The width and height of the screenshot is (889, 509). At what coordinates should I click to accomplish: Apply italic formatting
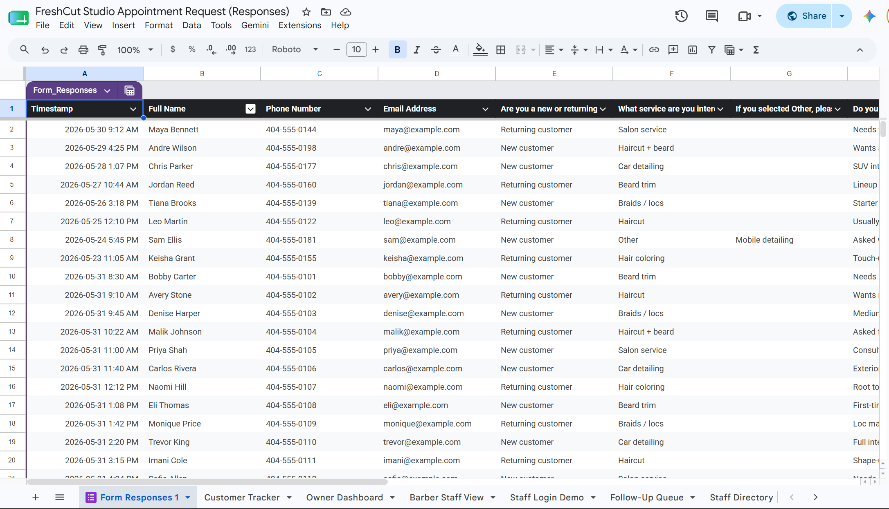[x=417, y=50]
